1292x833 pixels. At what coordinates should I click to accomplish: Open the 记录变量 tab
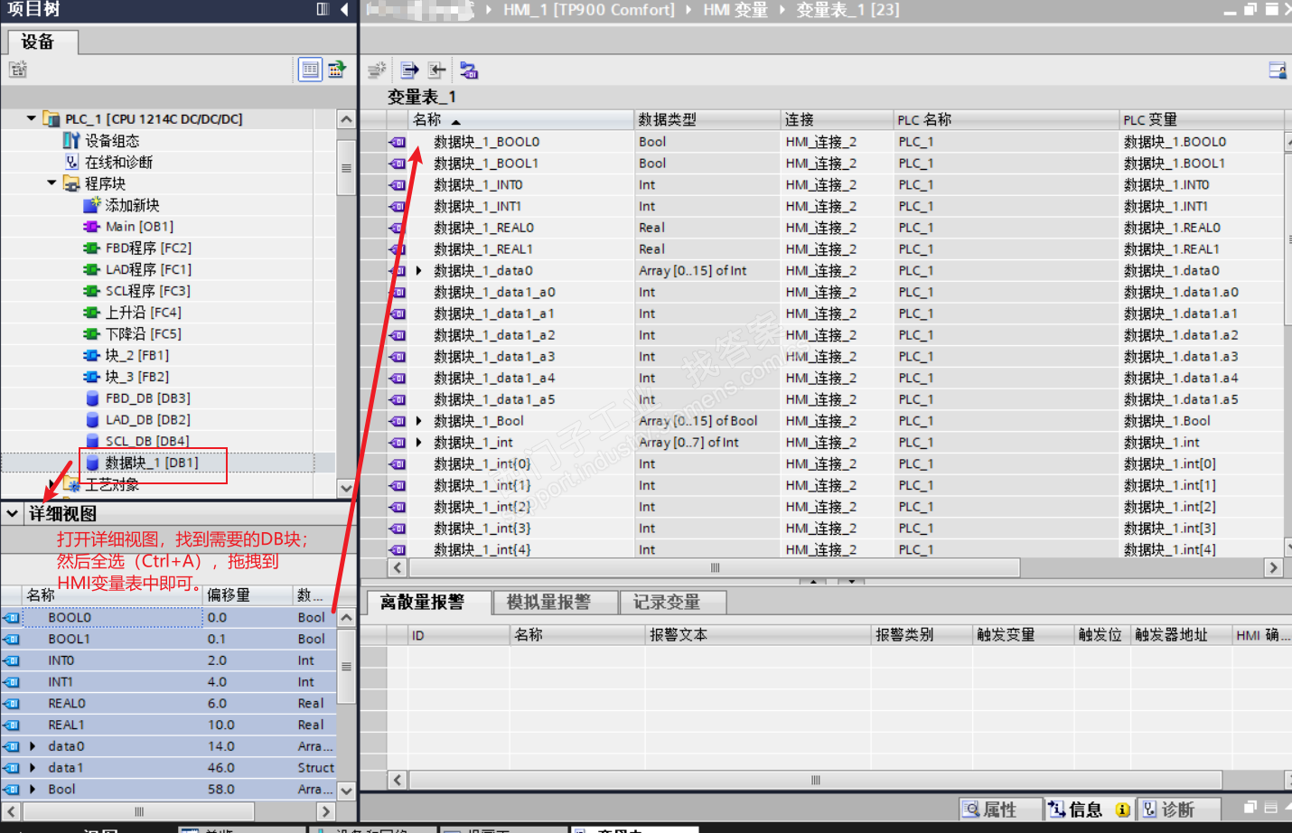(673, 603)
